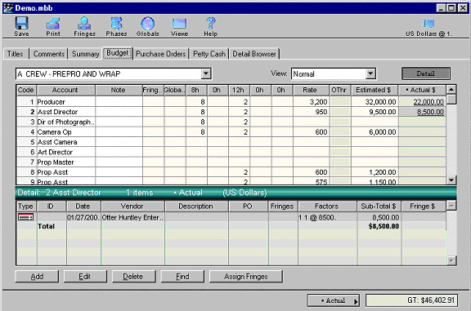Viewport: 471px width, 311px height.
Task: Click the red detail item type icon
Action: point(26,217)
